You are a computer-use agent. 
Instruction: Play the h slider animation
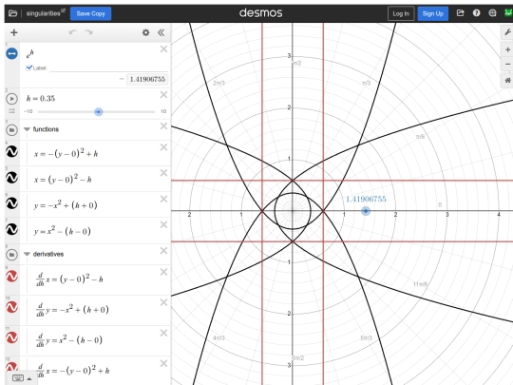pyautogui.click(x=11, y=99)
